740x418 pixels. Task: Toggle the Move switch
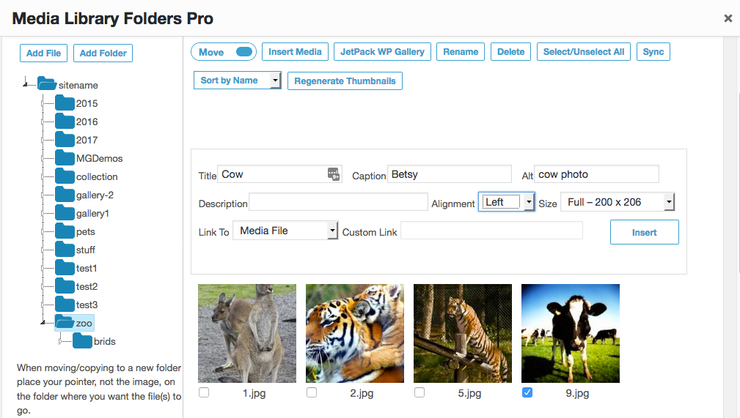tap(244, 52)
